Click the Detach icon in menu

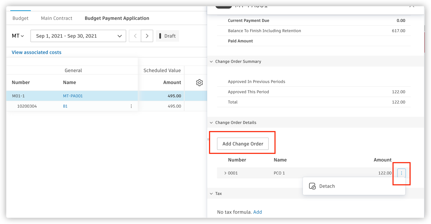click(312, 186)
